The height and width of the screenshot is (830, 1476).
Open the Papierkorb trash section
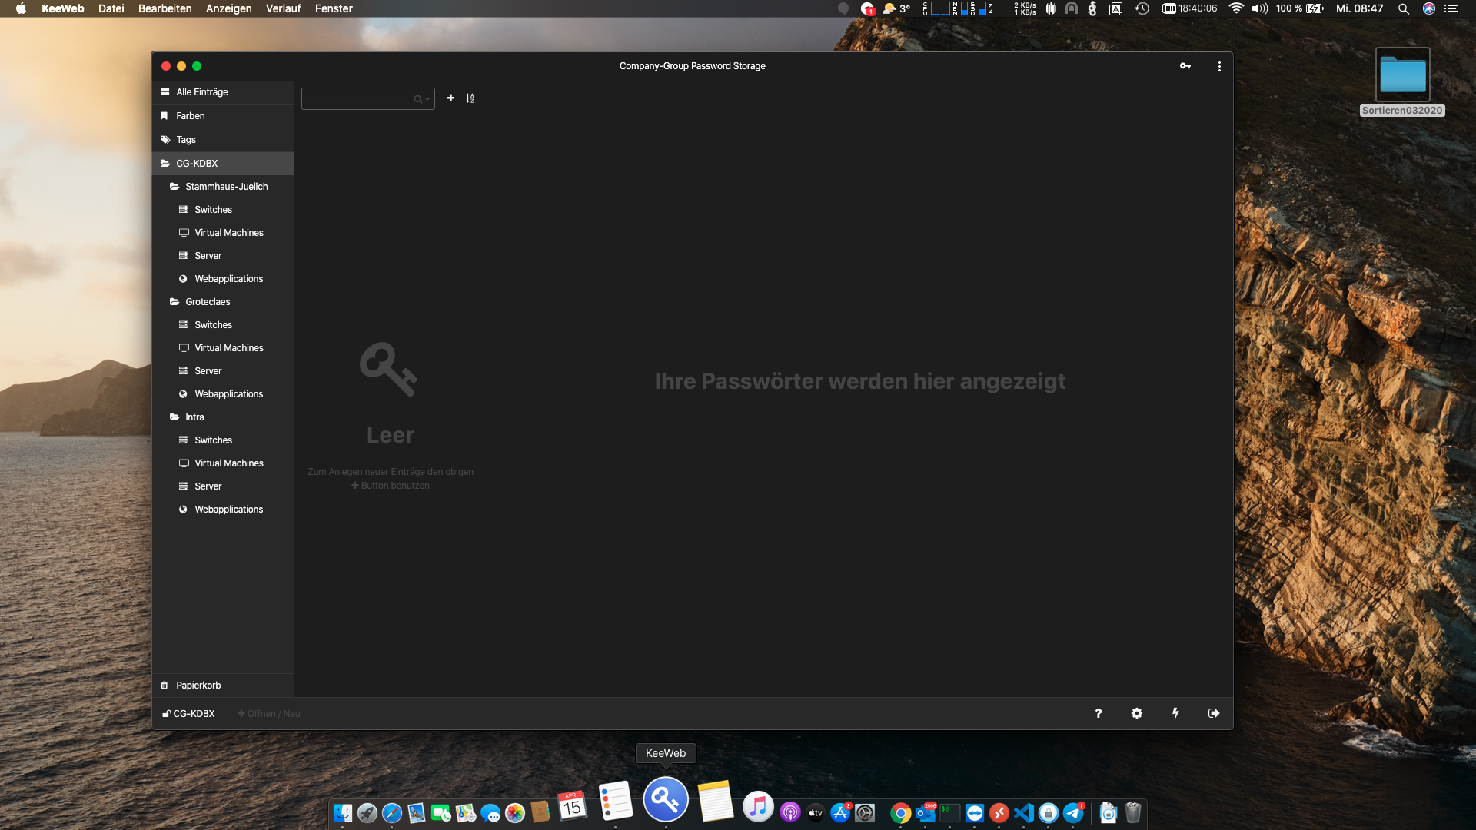[x=197, y=685]
